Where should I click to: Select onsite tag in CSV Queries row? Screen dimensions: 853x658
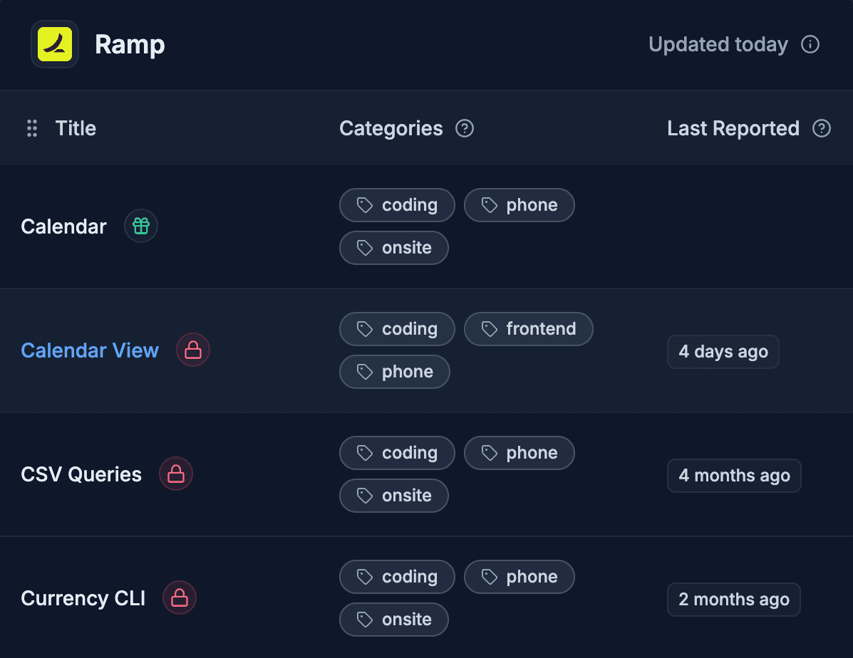394,496
